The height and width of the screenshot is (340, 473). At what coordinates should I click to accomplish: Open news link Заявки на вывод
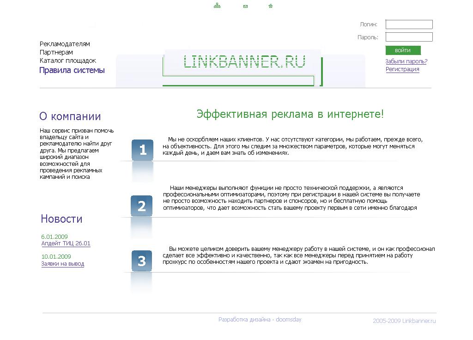point(63,264)
